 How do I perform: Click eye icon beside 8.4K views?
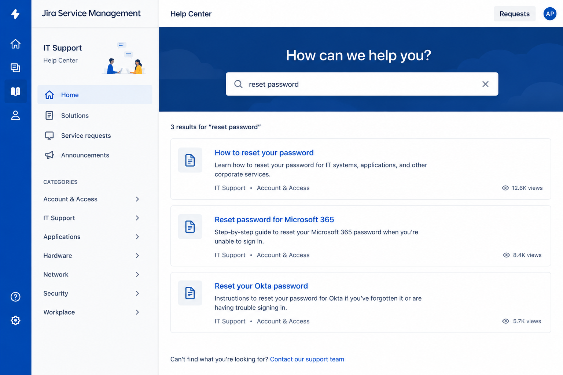click(x=506, y=255)
